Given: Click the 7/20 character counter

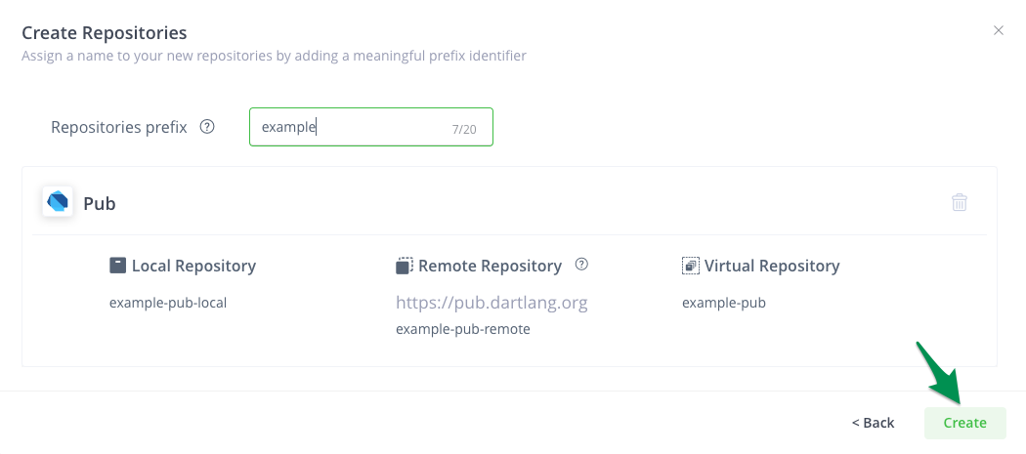Looking at the screenshot, I should click(x=464, y=129).
